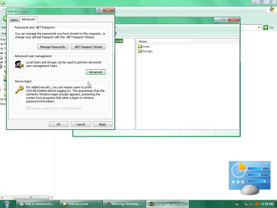Click the Advanced button under Advanced user management
Image resolution: width=277 pixels, height=208 pixels.
[x=96, y=72]
